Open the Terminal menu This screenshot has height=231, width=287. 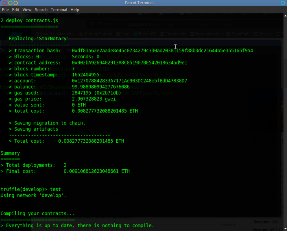59,10
